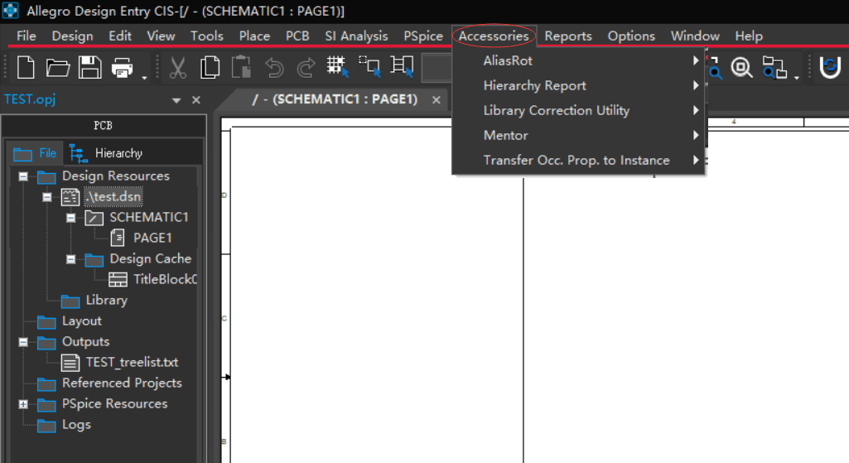Click the TitleBlock0 cache item icon
Screen dimensions: 849x463
pyautogui.click(x=118, y=279)
